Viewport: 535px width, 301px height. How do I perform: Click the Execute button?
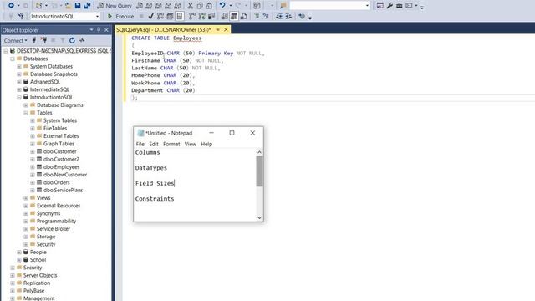tap(121, 16)
